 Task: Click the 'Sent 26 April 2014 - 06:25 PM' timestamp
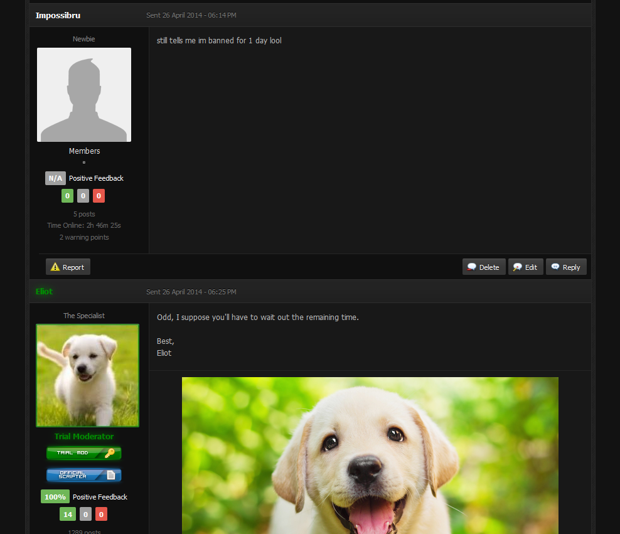click(191, 292)
